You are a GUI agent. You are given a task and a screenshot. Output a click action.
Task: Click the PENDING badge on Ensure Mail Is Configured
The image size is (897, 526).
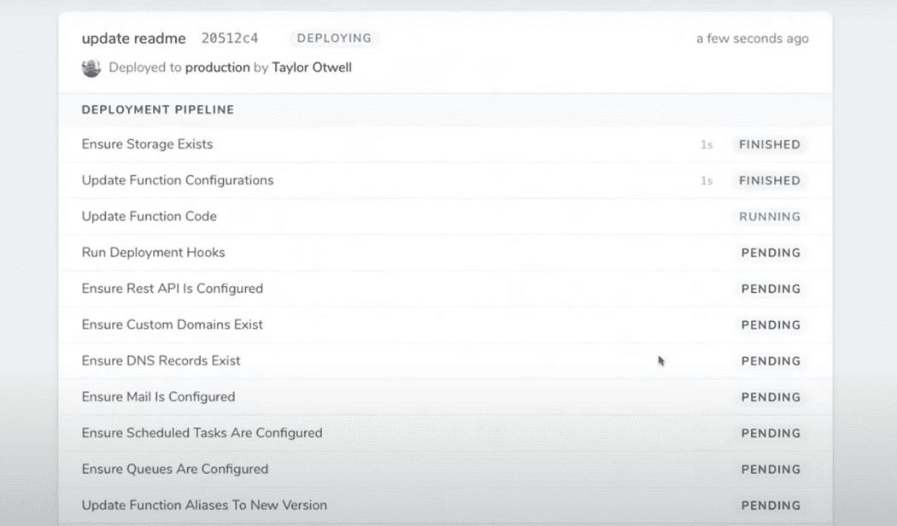(x=771, y=397)
